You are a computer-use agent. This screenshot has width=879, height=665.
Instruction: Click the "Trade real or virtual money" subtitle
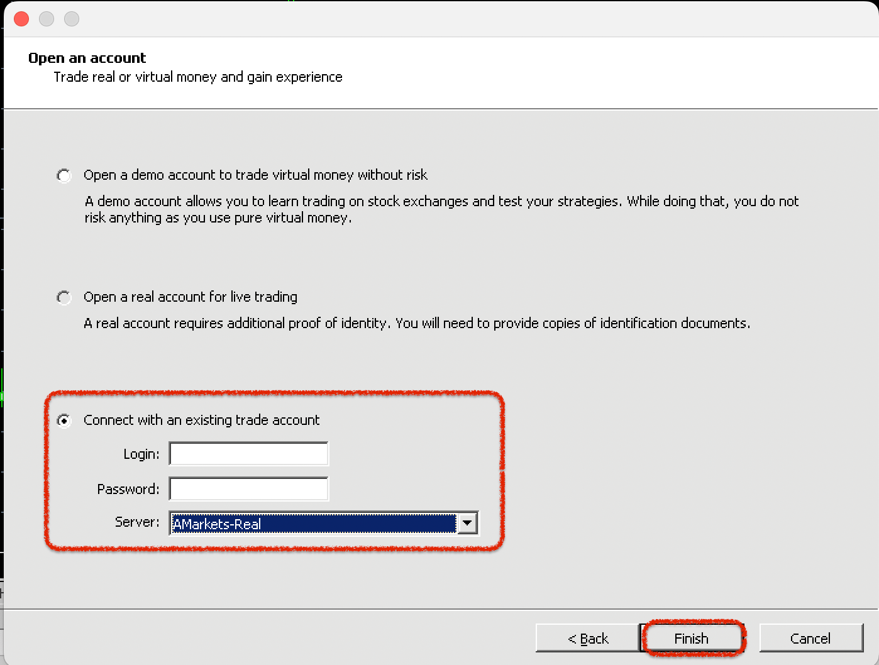coord(198,77)
